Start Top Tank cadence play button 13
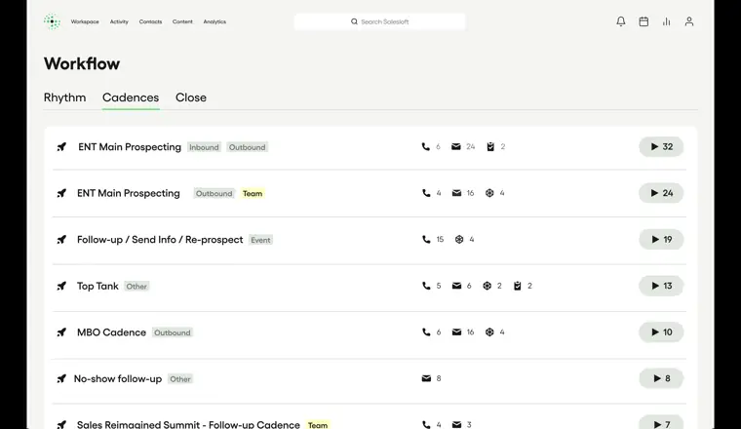The height and width of the screenshot is (429, 741). point(661,286)
